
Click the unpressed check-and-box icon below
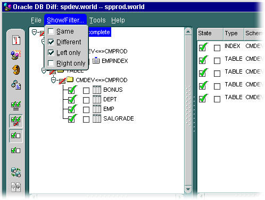click(16, 150)
